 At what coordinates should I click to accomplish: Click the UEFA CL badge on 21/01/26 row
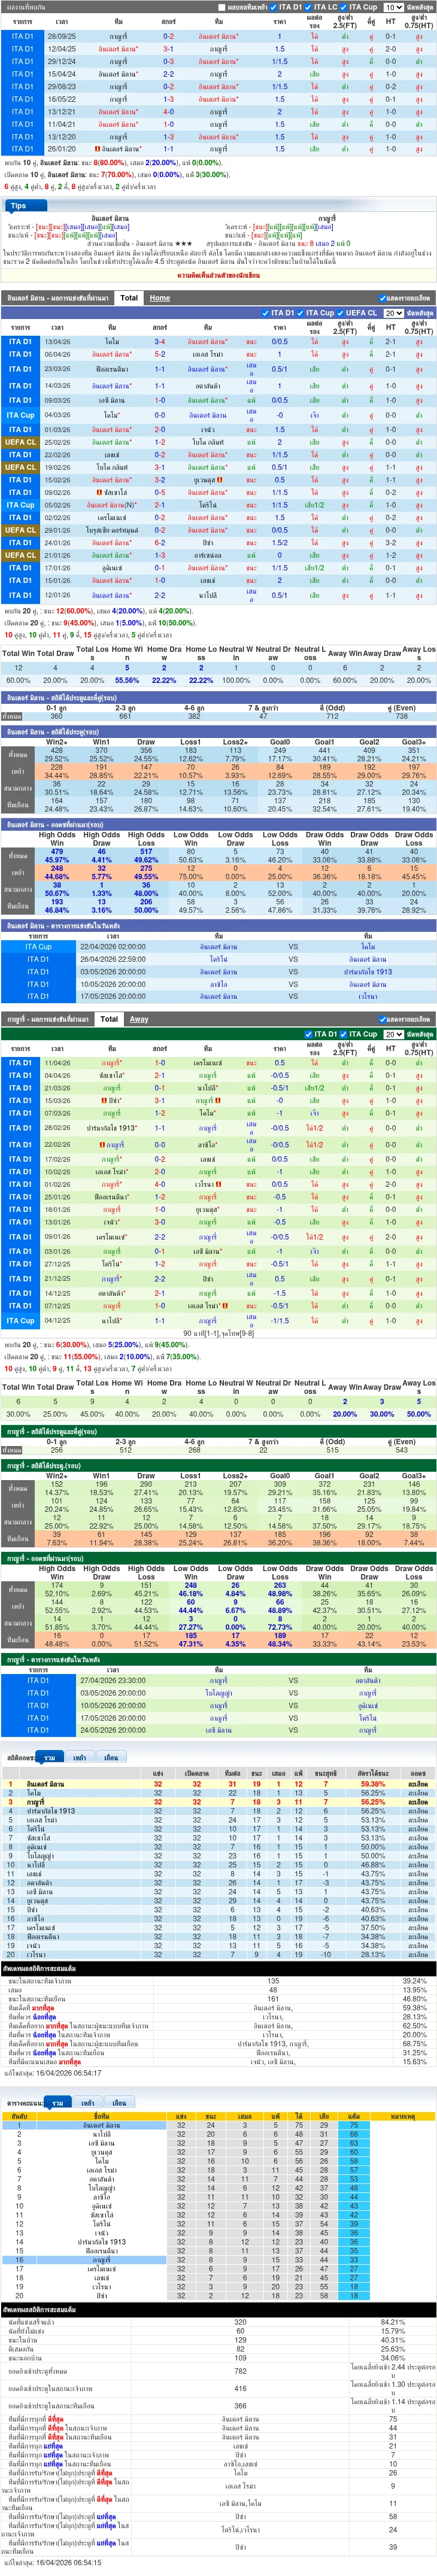tap(21, 555)
